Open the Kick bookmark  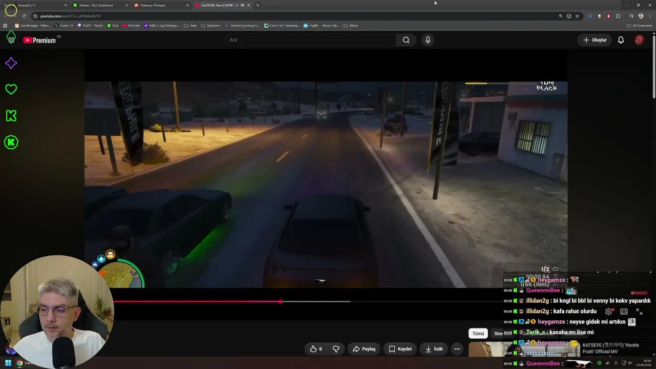(x=113, y=26)
